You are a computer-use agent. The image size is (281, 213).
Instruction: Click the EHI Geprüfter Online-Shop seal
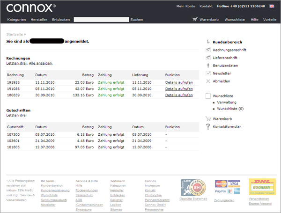point(193,187)
